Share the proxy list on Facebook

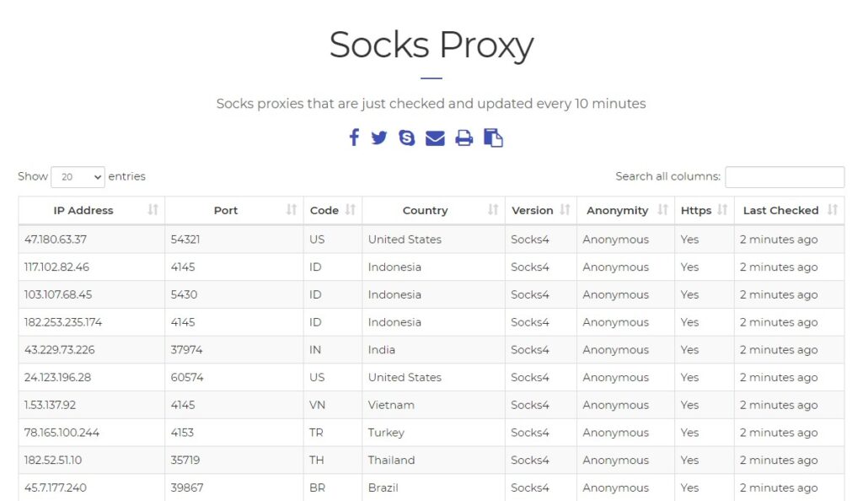354,137
